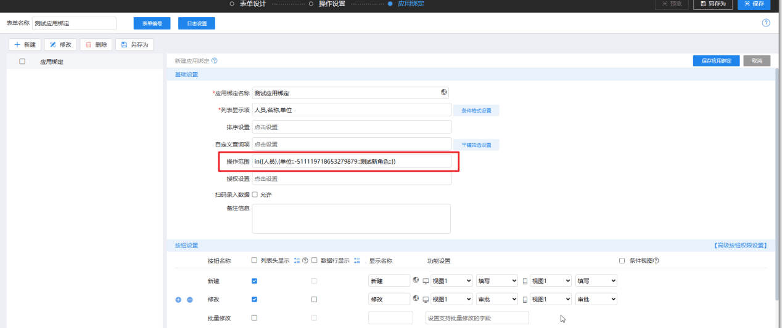Toggle the 应用绑定 list header checkbox
Viewport: 782px width, 328px height.
(x=22, y=62)
